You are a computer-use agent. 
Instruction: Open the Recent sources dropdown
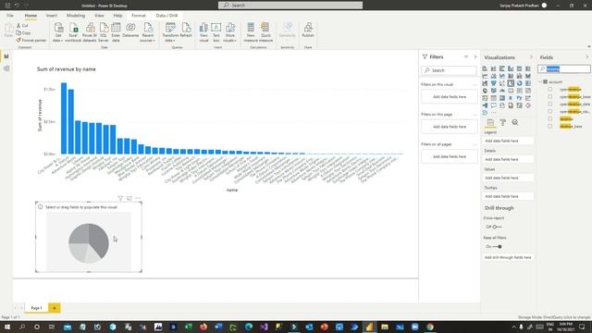(148, 31)
